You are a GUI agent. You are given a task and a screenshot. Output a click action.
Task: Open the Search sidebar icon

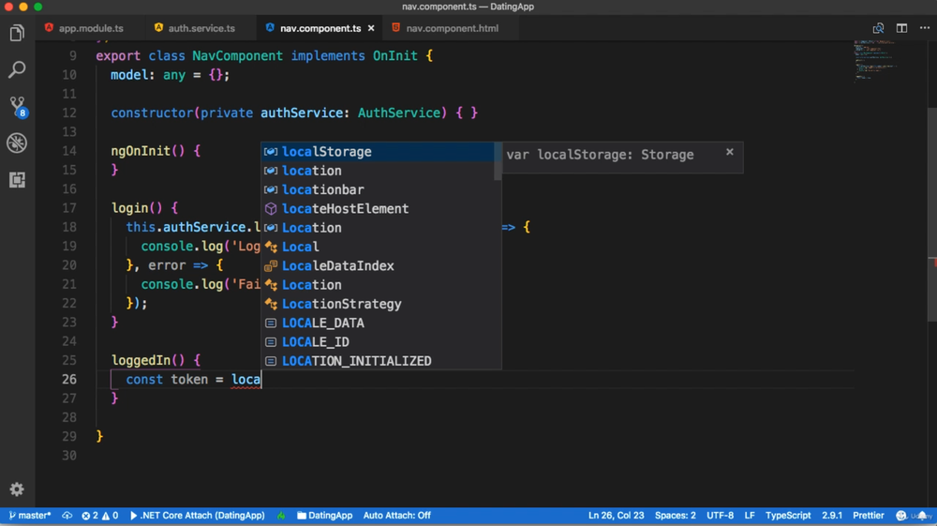(x=17, y=69)
